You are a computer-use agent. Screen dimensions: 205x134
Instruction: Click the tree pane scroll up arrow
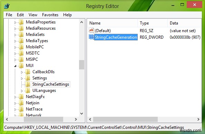coord(81,22)
